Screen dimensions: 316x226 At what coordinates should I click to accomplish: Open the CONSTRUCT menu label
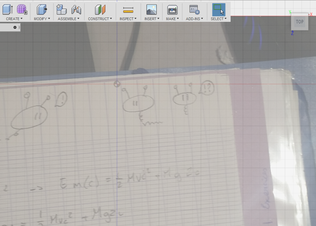[100, 19]
